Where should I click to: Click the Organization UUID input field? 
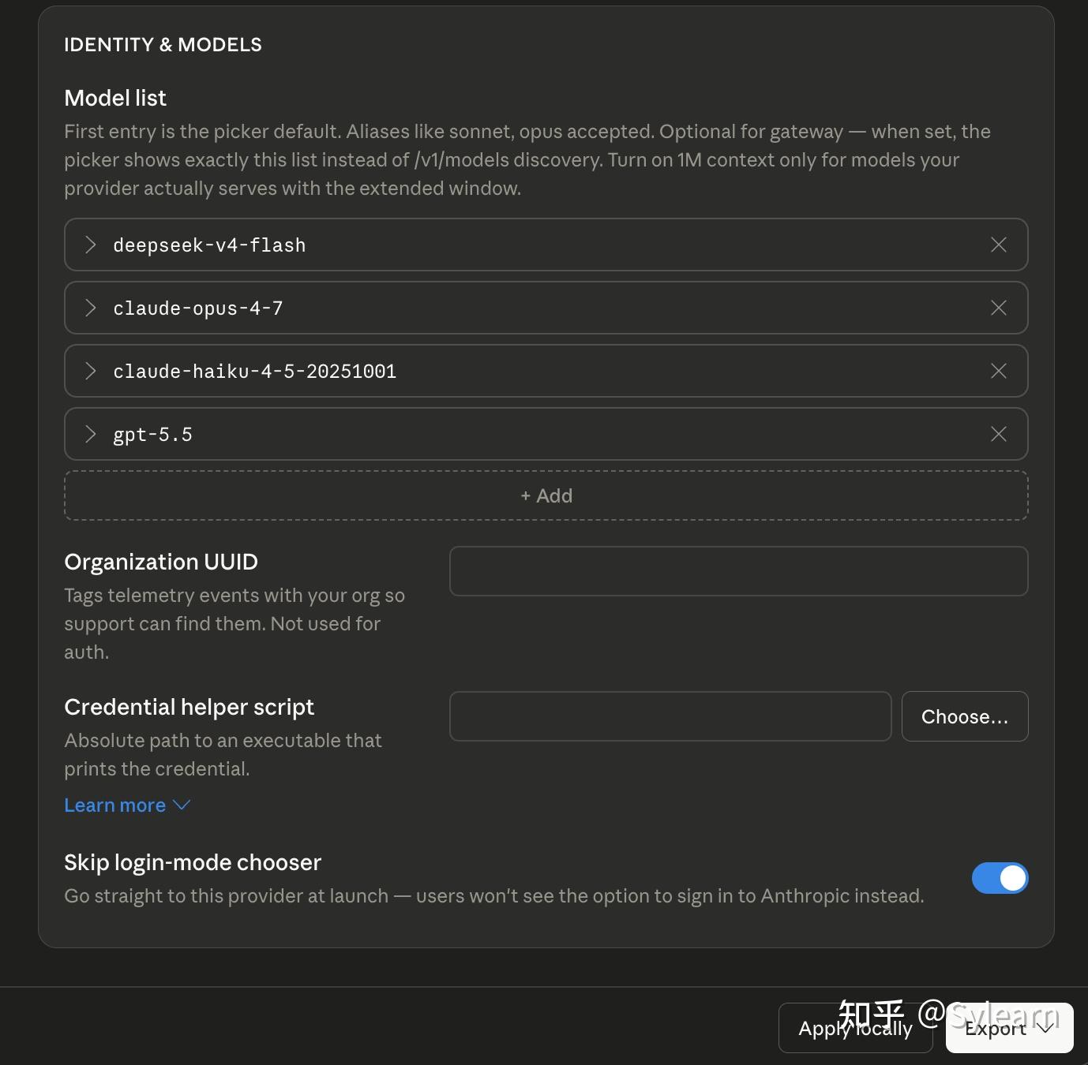(738, 571)
